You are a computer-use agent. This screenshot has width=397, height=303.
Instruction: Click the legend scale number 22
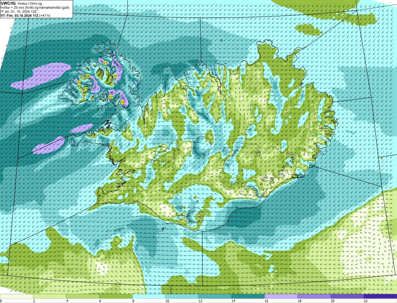tap(366, 301)
